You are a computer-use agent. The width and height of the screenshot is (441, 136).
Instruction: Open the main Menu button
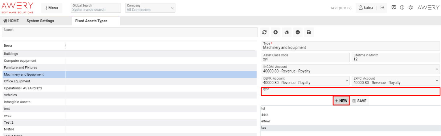[x=52, y=8]
